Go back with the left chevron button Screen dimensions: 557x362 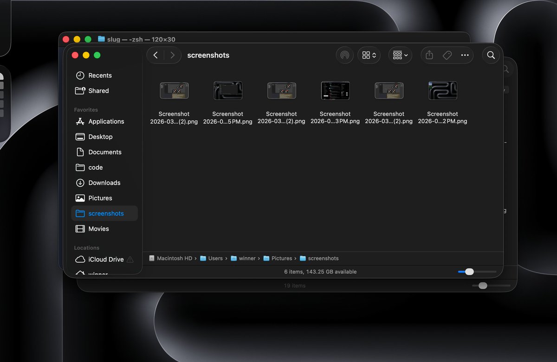pyautogui.click(x=155, y=55)
